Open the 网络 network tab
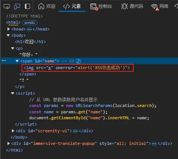 coord(160,6)
